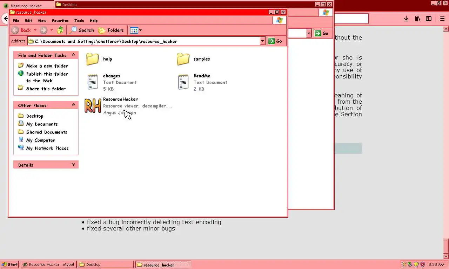Click the safely remove hardware tray icon
This screenshot has height=269, width=449.
[x=410, y=264]
